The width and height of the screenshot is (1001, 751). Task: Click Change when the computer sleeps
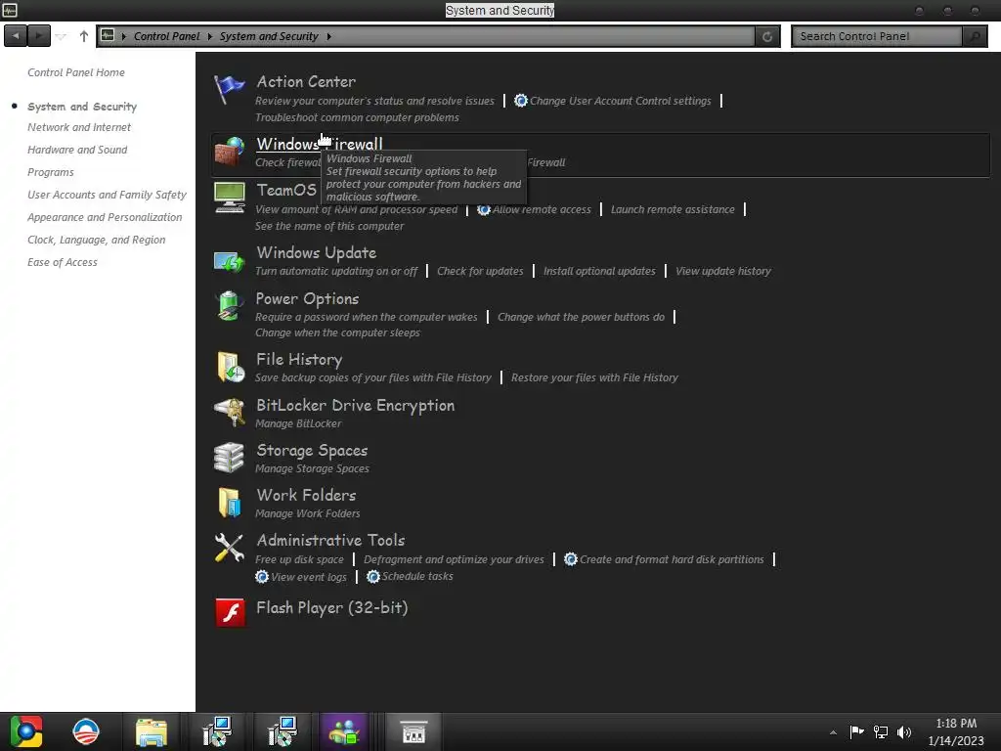coord(337,332)
